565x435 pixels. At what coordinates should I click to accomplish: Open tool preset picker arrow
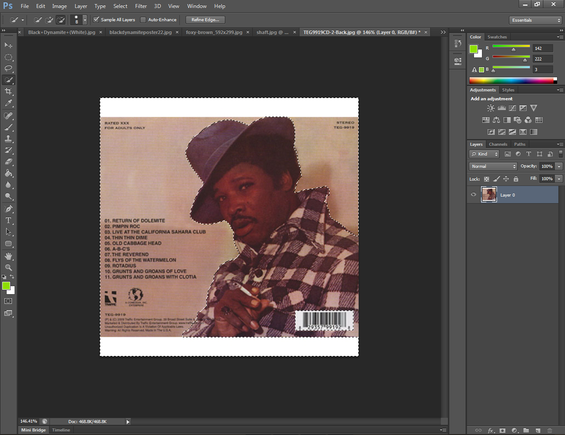click(x=23, y=20)
